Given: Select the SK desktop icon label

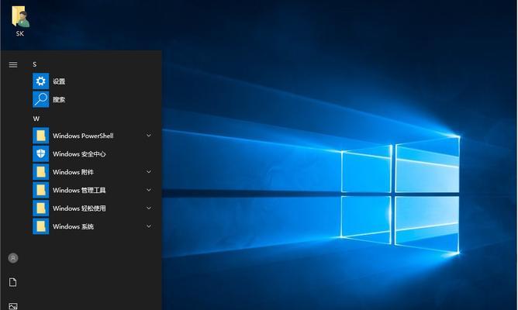Looking at the screenshot, I should point(20,33).
